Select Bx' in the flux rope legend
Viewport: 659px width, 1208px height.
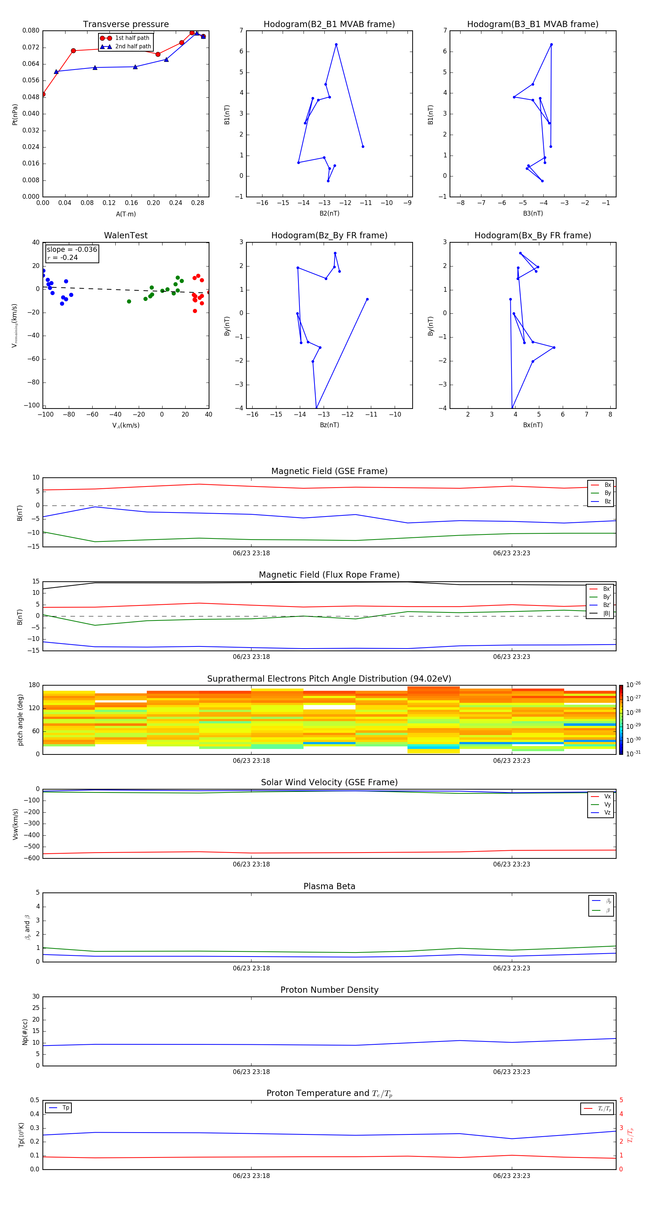[x=600, y=589]
